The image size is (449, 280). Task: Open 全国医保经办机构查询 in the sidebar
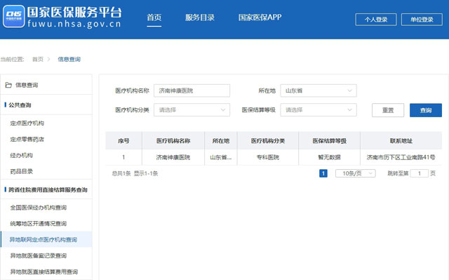pos(39,208)
